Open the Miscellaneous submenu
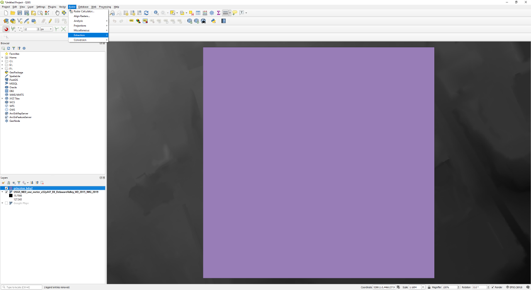This screenshot has height=290, width=531. [88, 30]
